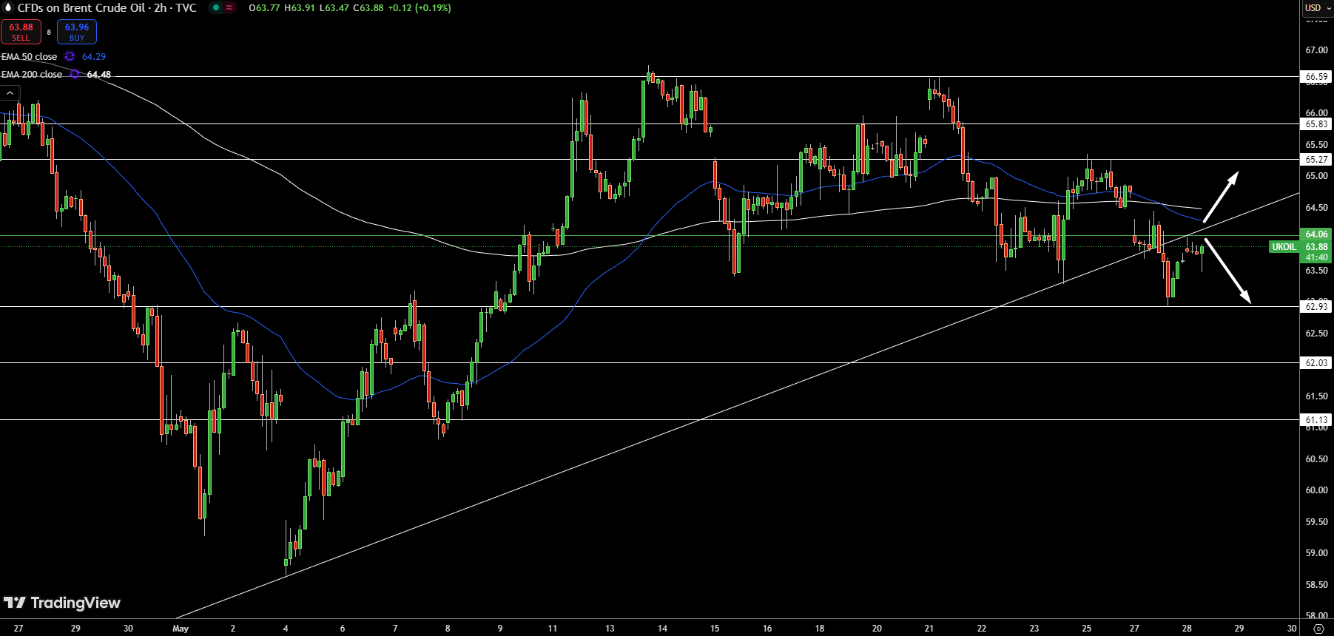The width and height of the screenshot is (1334, 636).
Task: Click date 28 on the time axis
Action: click(x=1187, y=629)
